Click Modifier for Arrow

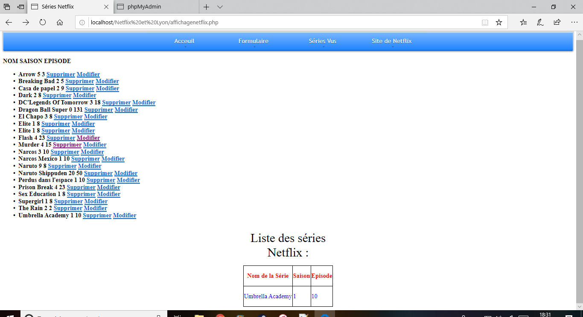(88, 74)
